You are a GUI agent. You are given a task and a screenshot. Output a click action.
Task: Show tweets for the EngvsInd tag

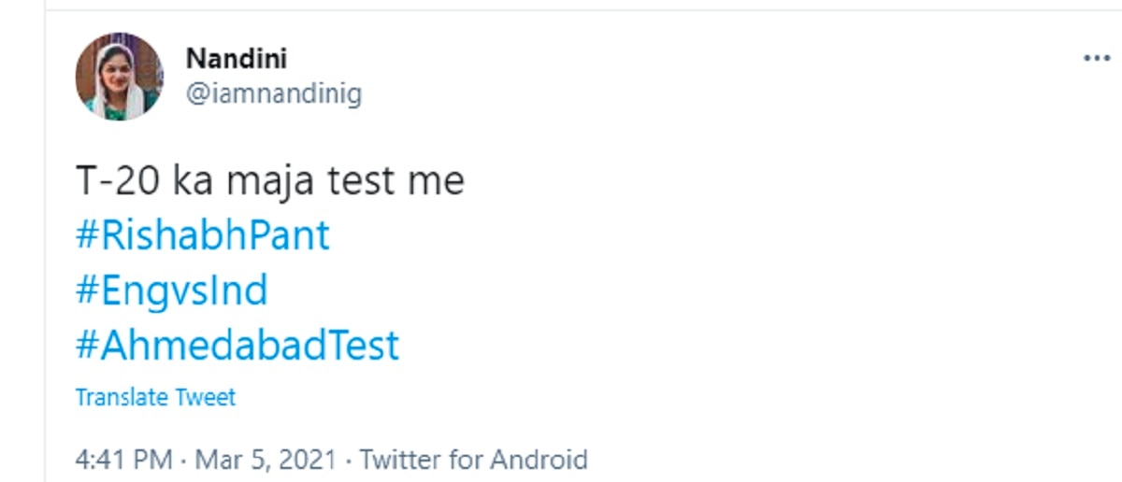[x=171, y=291]
